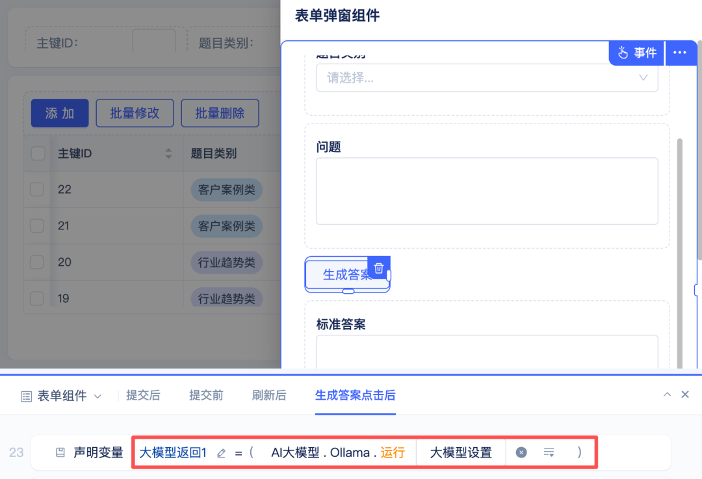This screenshot has height=479, width=702.
Task: Sort the 主键ID column
Action: click(x=169, y=154)
